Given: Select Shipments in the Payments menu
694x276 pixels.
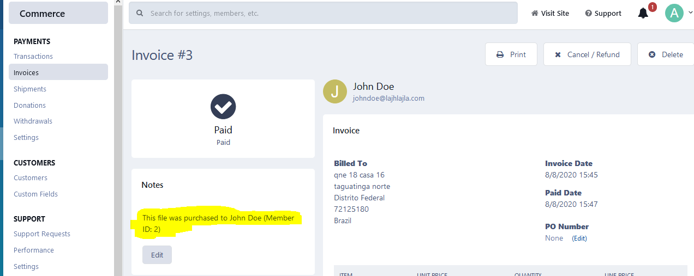Looking at the screenshot, I should click(x=30, y=89).
